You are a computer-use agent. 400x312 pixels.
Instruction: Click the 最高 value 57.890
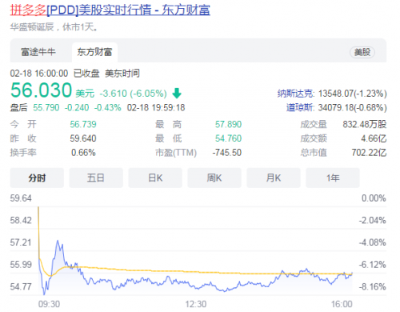[x=229, y=124]
